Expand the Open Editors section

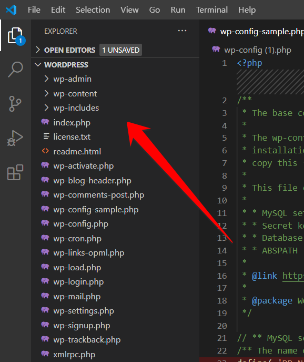(x=38, y=50)
